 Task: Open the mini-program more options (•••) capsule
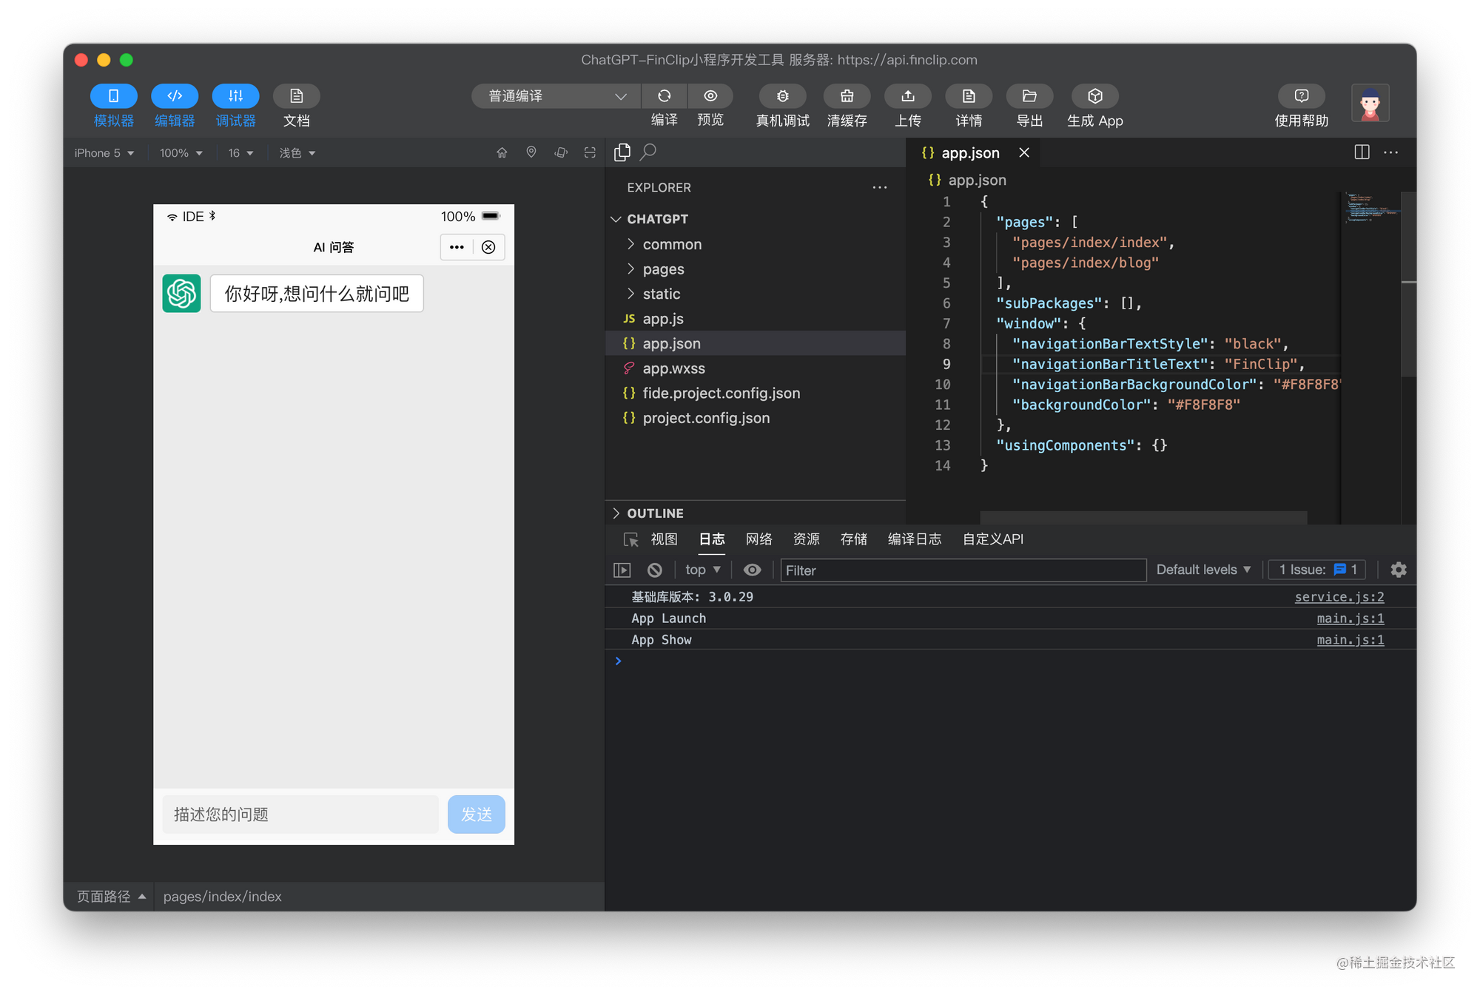457,247
